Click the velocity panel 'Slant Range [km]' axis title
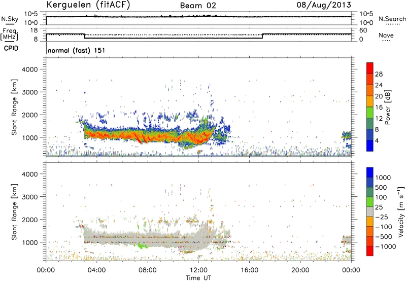 coord(14,212)
